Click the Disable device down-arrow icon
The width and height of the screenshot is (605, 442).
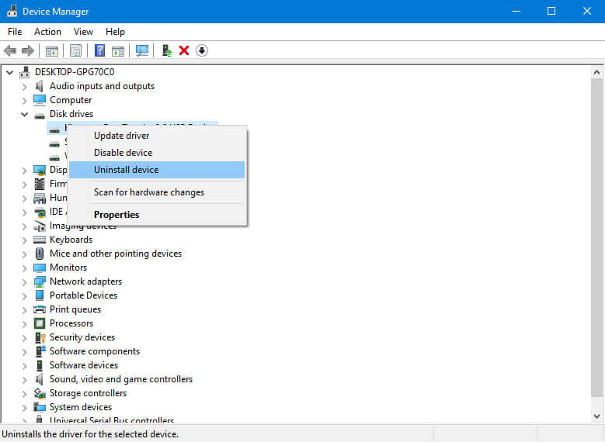(x=202, y=50)
